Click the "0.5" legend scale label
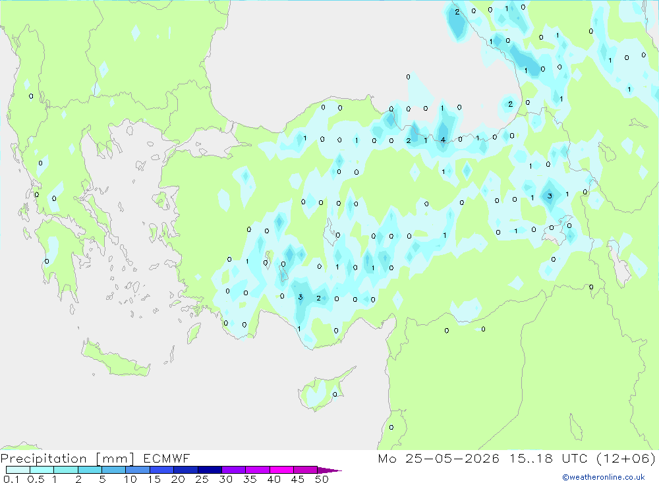The image size is (659, 483). [36, 479]
